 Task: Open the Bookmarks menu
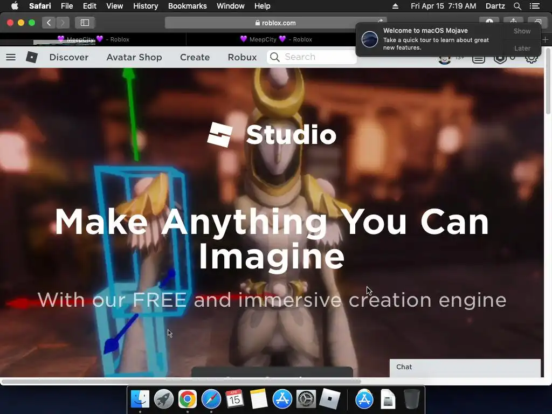[187, 6]
